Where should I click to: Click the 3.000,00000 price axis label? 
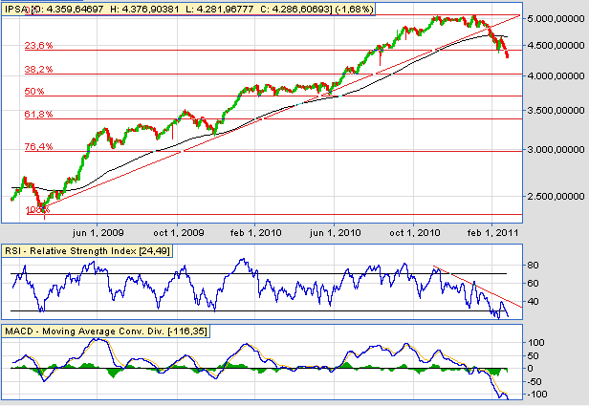(556, 149)
